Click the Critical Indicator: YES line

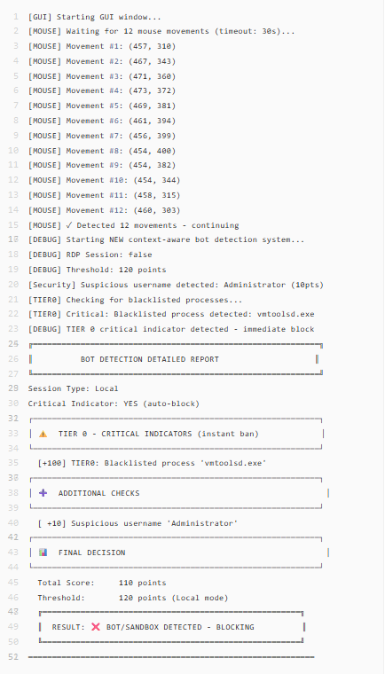pyautogui.click(x=114, y=404)
